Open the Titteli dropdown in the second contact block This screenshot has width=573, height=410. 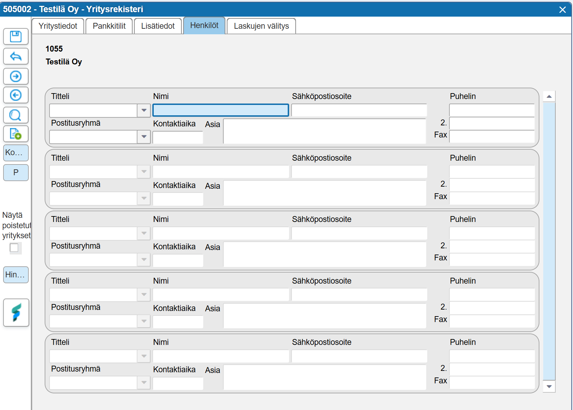click(x=144, y=172)
